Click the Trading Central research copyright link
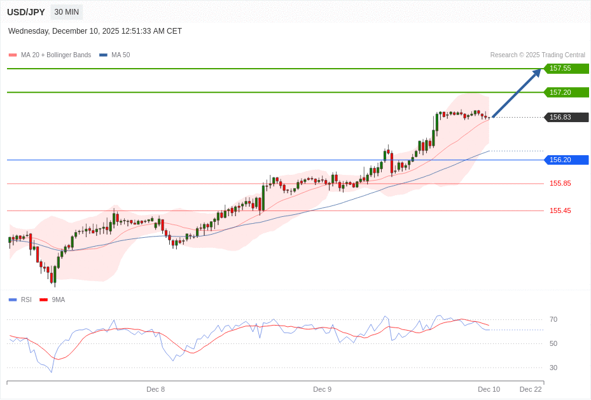The width and height of the screenshot is (591, 400). [x=538, y=55]
